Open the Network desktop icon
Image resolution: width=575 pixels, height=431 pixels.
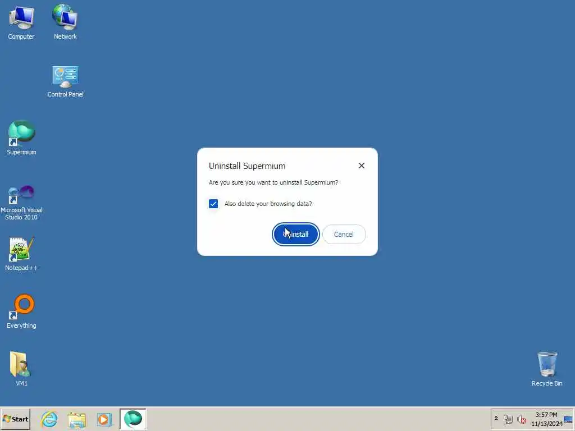coord(65,22)
